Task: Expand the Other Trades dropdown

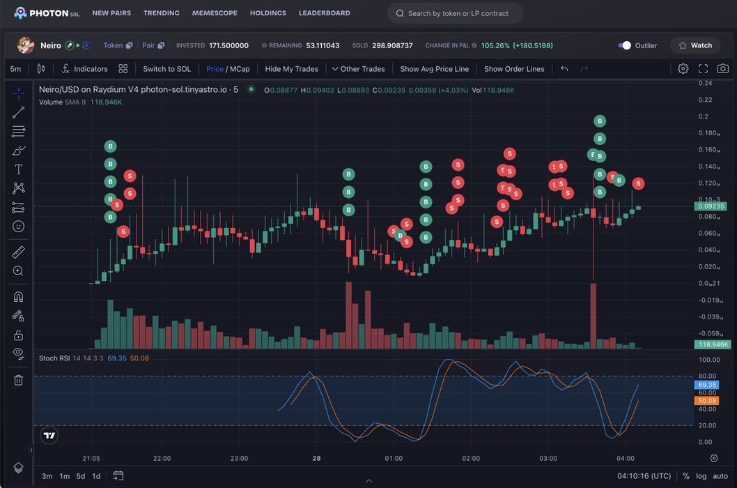Action: coord(358,69)
